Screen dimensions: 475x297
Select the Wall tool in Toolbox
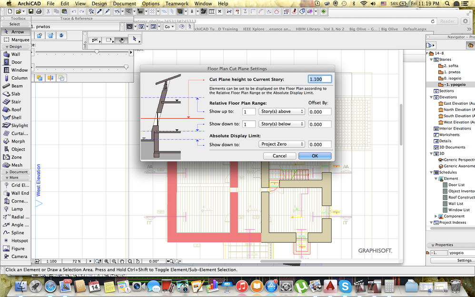pyautogui.click(x=15, y=54)
